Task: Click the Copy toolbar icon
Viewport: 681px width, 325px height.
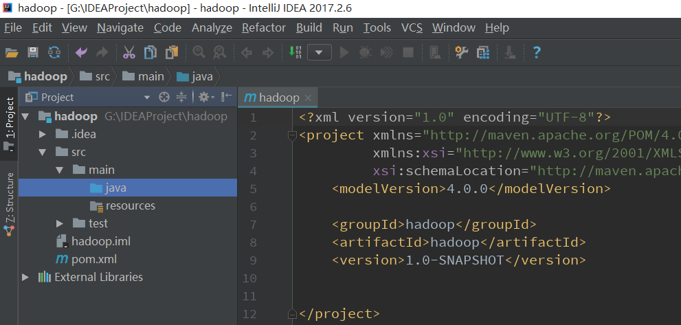Action: point(150,53)
